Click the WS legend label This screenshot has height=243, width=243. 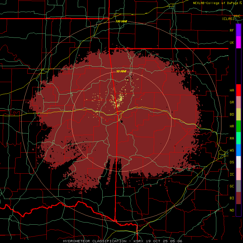point(232,150)
